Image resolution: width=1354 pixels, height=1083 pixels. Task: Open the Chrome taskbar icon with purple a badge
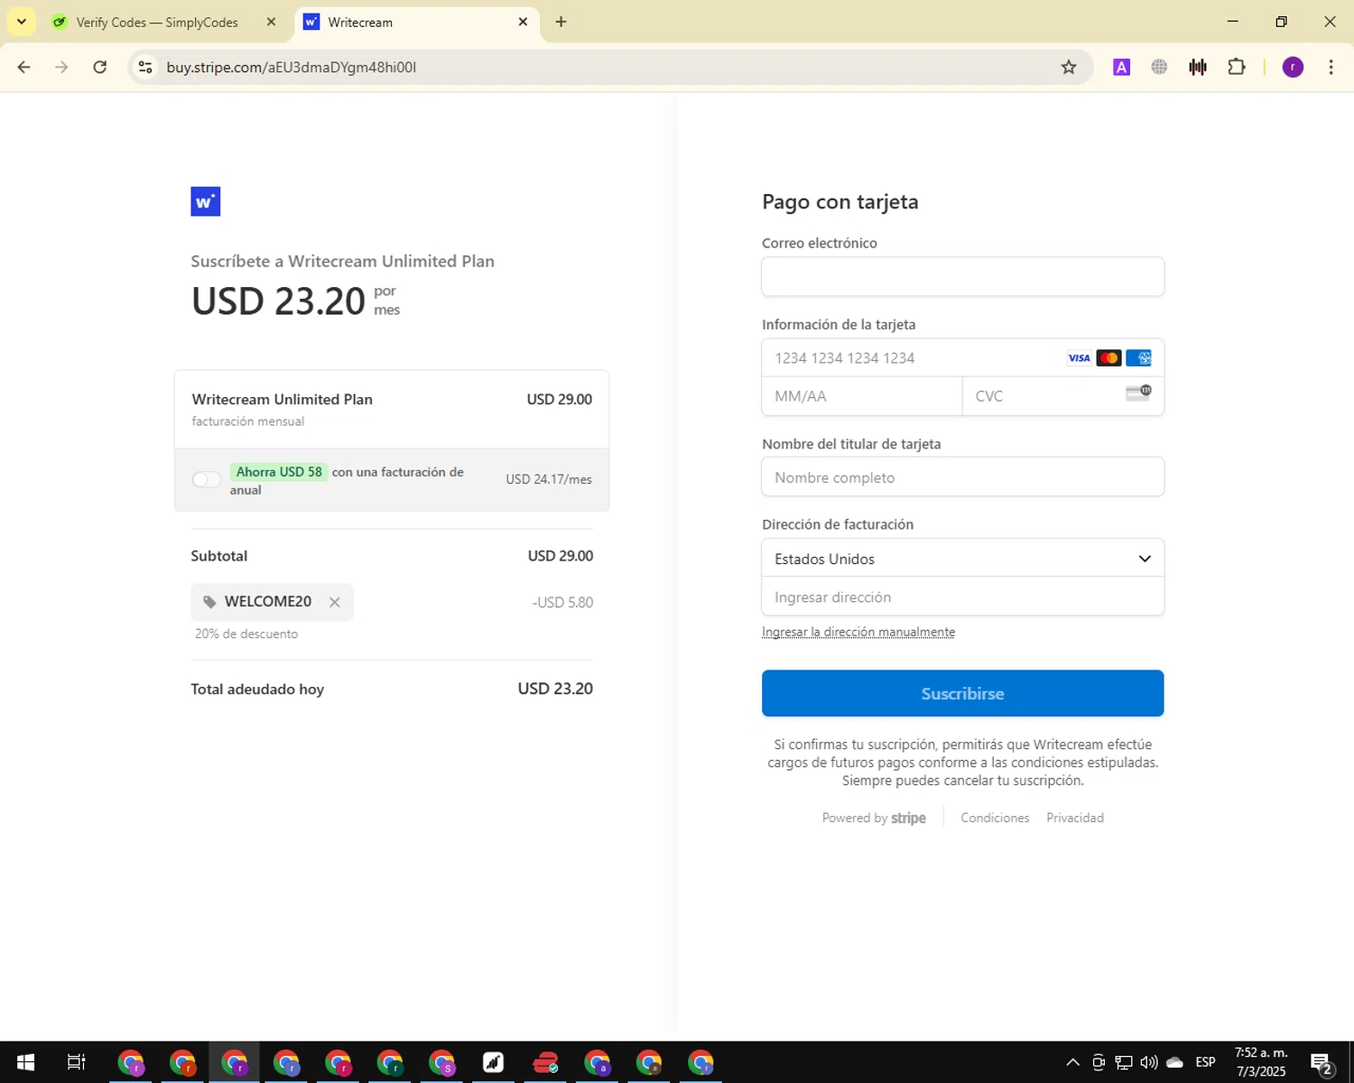point(598,1063)
